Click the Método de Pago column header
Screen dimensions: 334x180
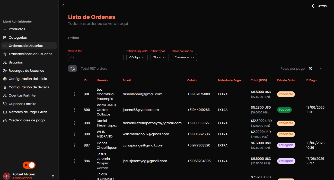click(229, 80)
